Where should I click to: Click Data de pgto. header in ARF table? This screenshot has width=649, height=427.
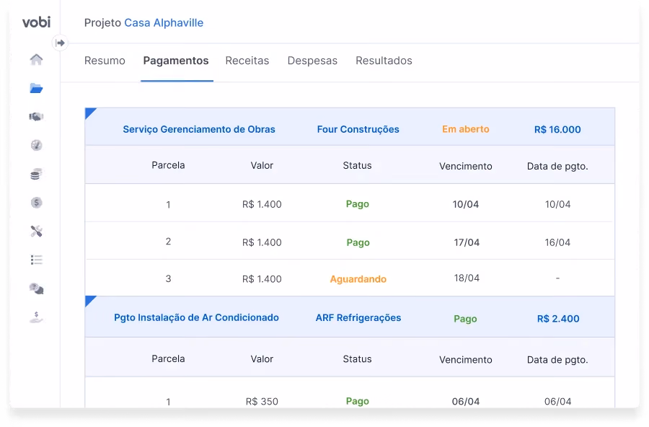pos(557,360)
